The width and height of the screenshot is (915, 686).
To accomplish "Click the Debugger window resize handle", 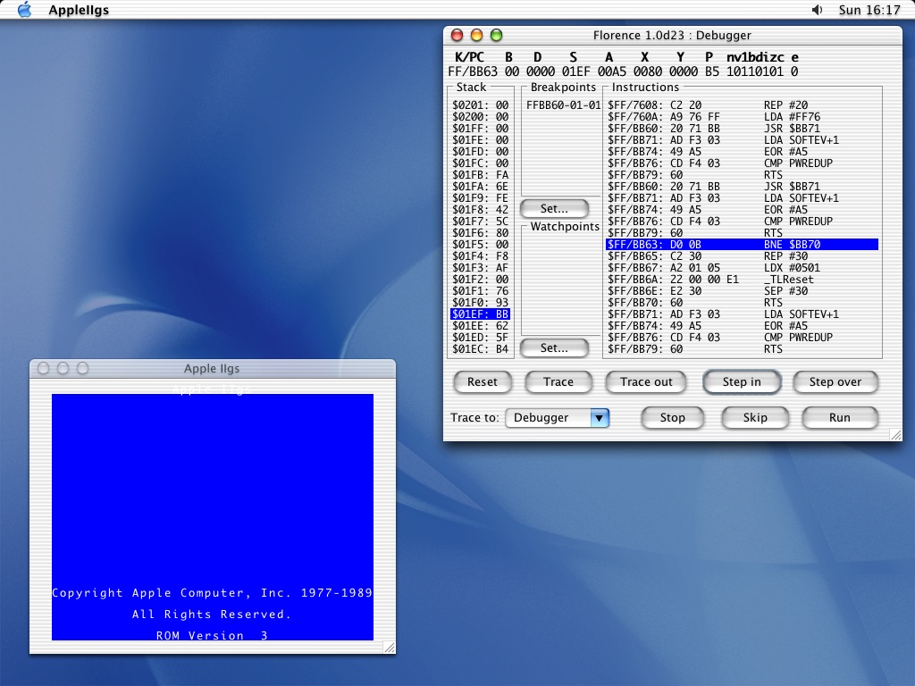I will (x=896, y=435).
